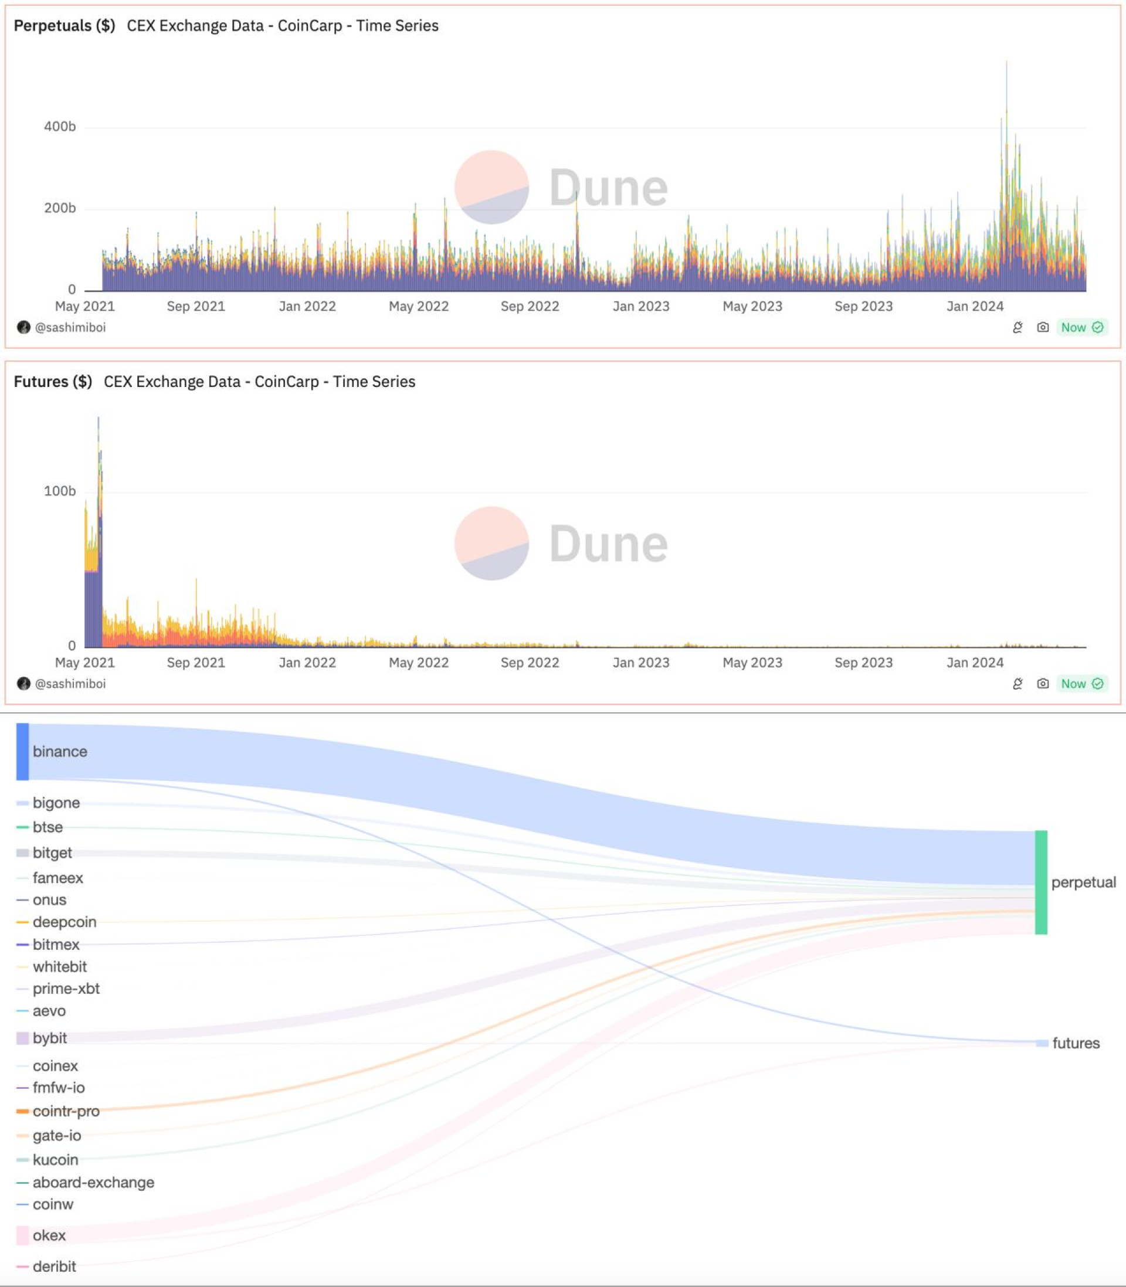Click the deribit source label
1126x1287 pixels.
click(x=54, y=1266)
